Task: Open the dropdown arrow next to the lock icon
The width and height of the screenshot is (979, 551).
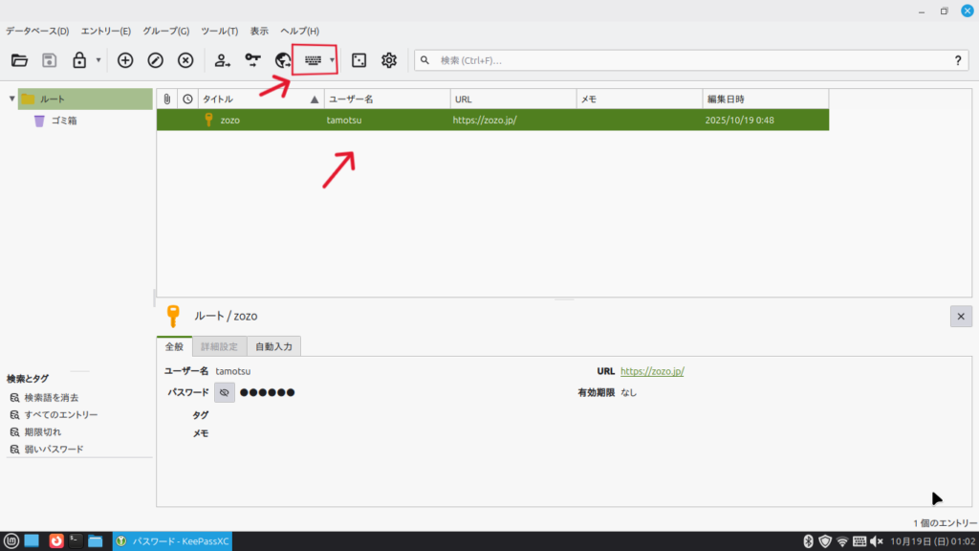Action: click(x=98, y=60)
